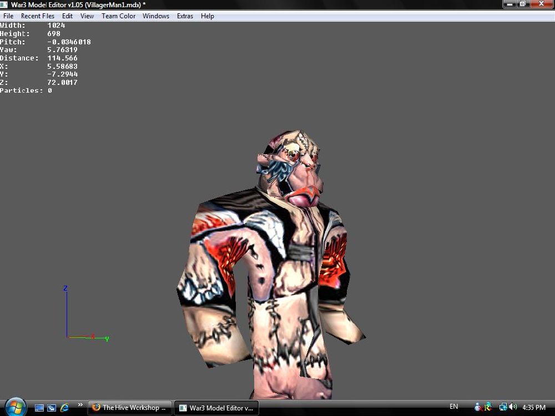Open the Help menu
Screen dimensions: 555x416
click(x=208, y=16)
